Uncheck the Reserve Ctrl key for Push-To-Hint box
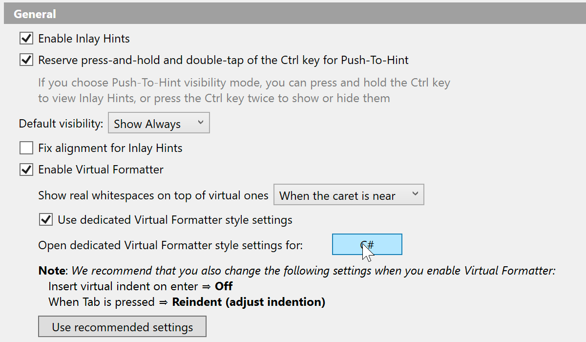Image resolution: width=586 pixels, height=342 pixels. click(26, 61)
